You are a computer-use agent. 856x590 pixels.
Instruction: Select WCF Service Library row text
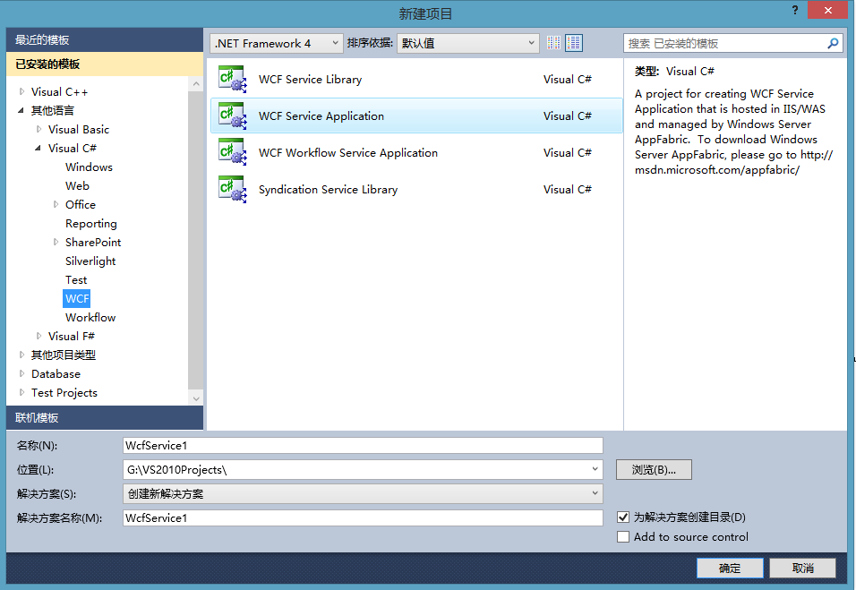pos(310,80)
